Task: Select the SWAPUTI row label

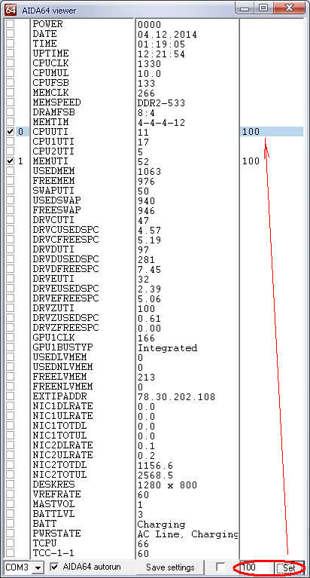Action: coord(53,191)
